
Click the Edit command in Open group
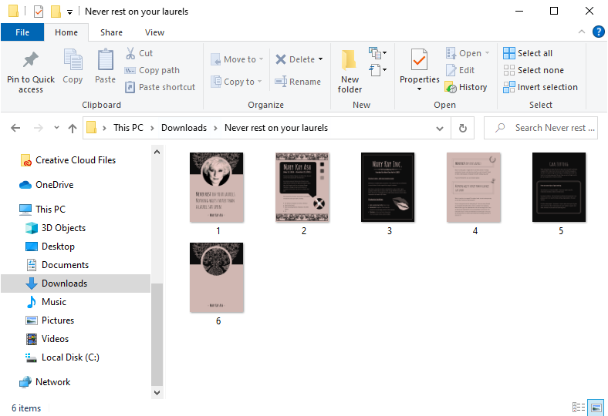(461, 70)
